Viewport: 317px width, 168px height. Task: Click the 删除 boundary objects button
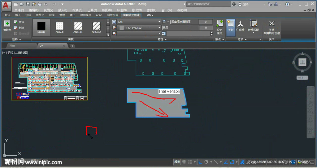[19, 28]
